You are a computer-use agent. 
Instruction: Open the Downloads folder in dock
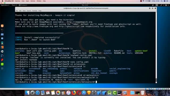click(x=132, y=93)
